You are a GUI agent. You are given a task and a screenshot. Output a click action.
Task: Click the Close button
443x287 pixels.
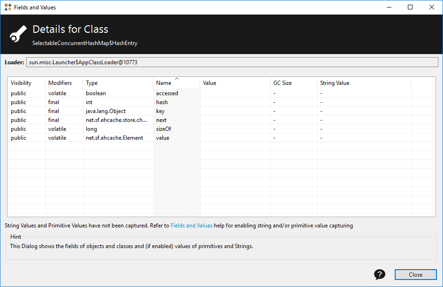(x=416, y=274)
